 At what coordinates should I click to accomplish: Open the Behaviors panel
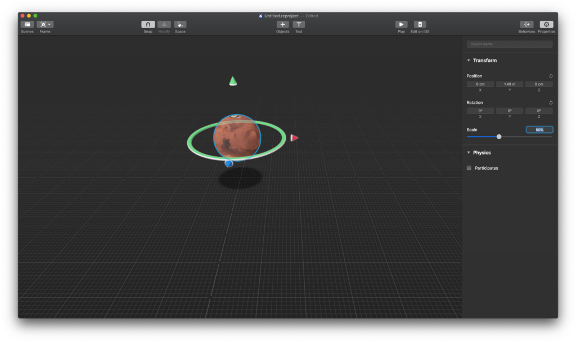526,25
